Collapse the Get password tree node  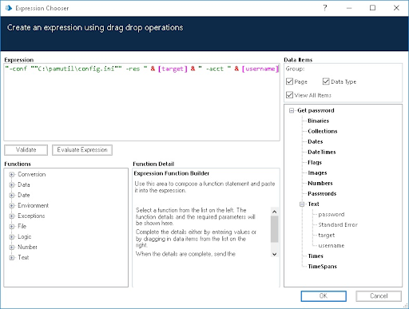[292, 110]
